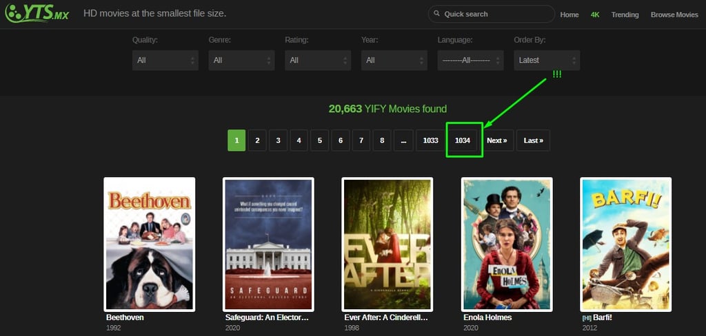
Task: Go to the Home page
Action: pos(569,14)
